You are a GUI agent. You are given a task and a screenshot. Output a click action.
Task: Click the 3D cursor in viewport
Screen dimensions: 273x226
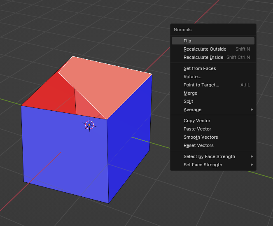click(89, 125)
